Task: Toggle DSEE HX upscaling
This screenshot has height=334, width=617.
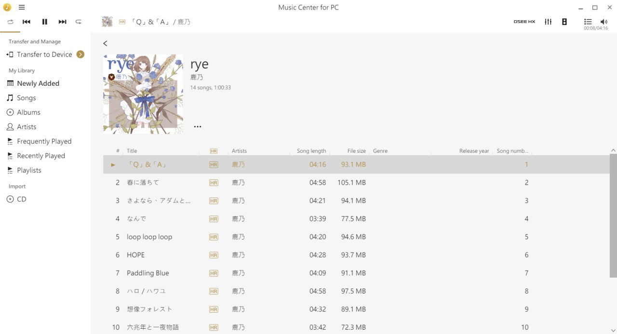Action: point(524,22)
